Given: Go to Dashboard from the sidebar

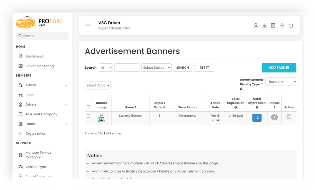Looking at the screenshot, I should coord(34,56).
